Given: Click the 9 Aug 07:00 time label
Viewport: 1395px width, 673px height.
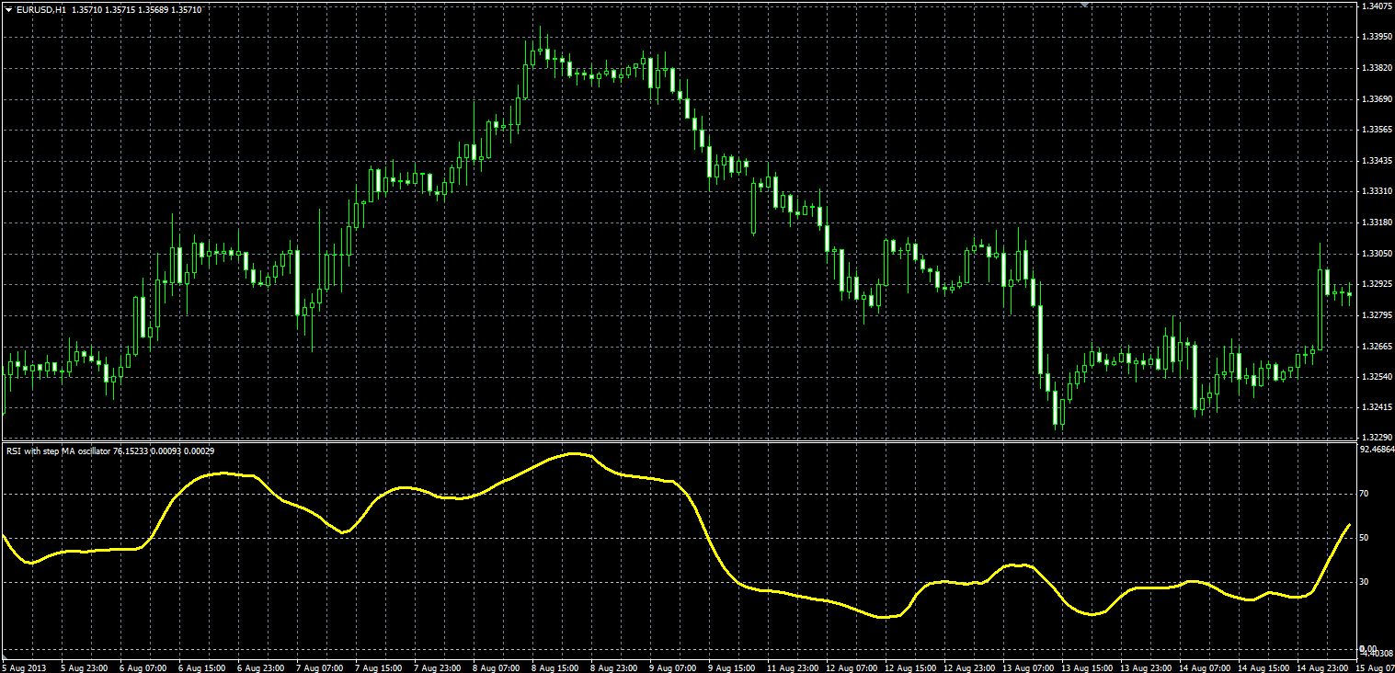Looking at the screenshot, I should coord(675,667).
